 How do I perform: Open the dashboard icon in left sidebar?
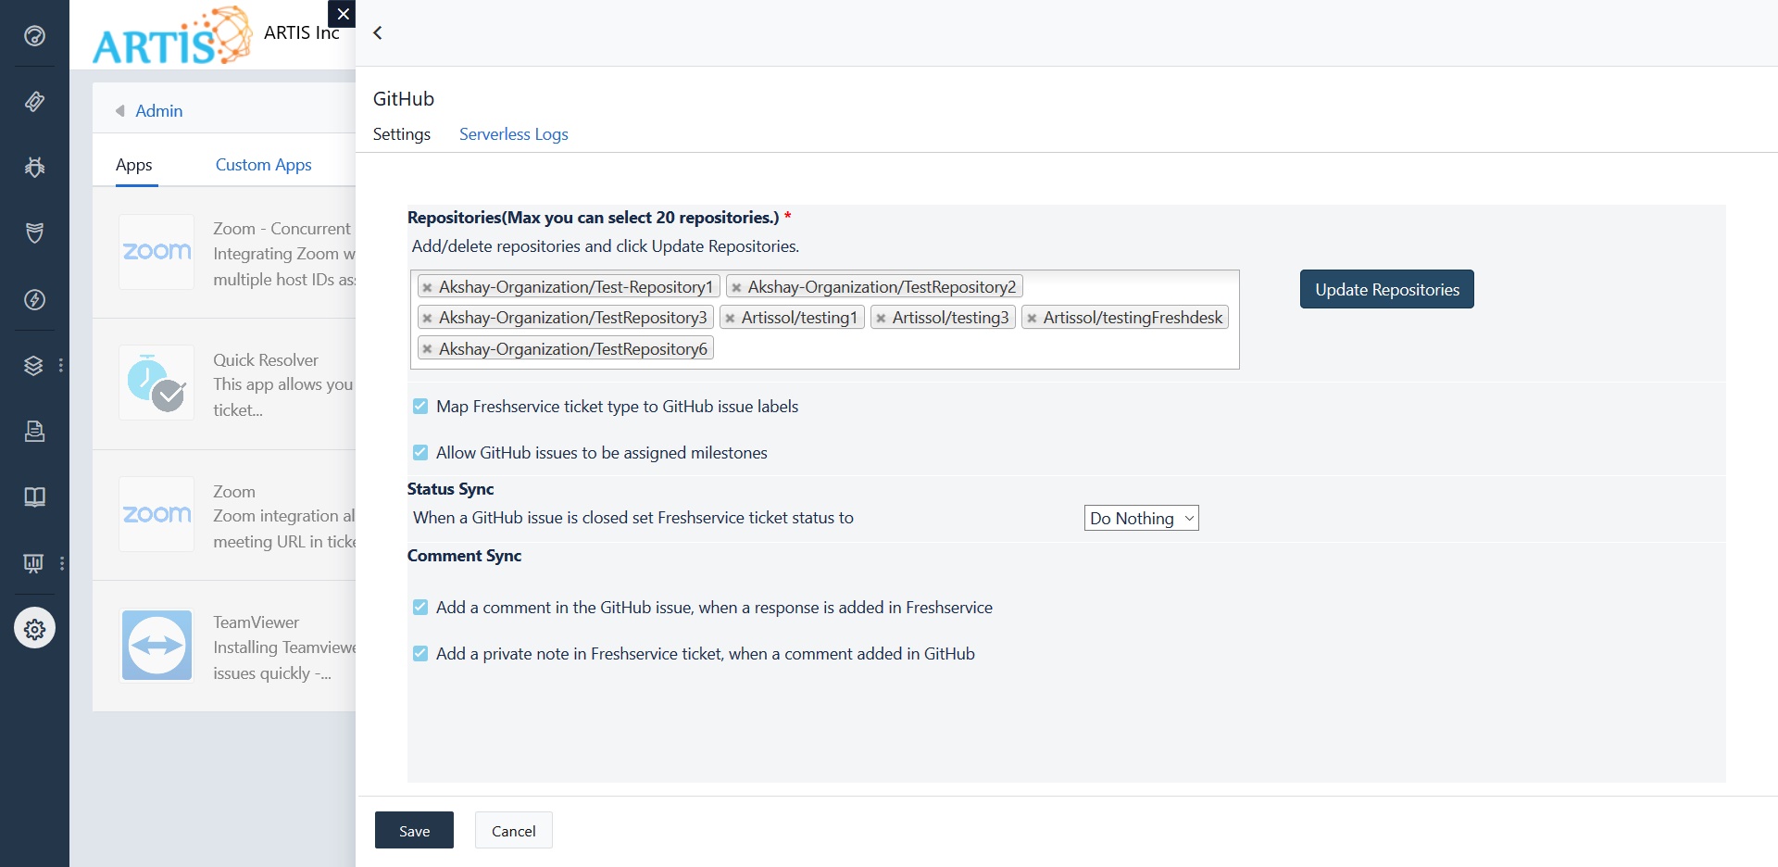coord(34,36)
